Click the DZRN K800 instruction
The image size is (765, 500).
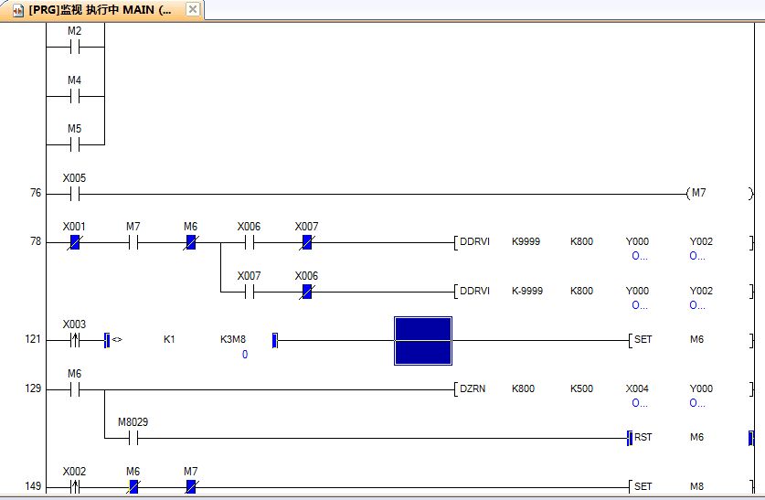click(603, 388)
